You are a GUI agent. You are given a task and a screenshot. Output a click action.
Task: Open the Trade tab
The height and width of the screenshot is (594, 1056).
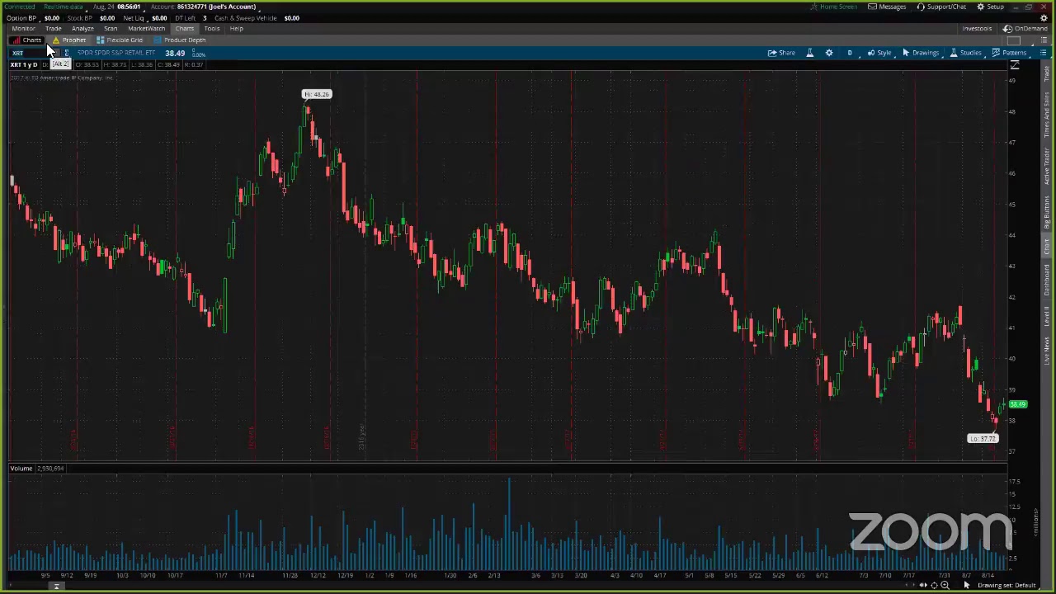coord(53,28)
